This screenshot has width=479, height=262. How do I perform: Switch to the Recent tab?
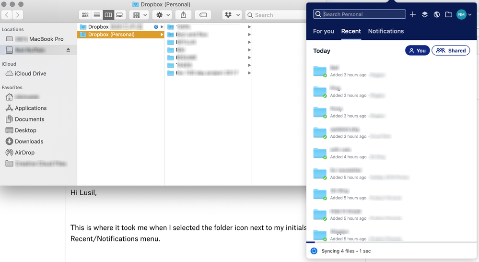pyautogui.click(x=351, y=31)
